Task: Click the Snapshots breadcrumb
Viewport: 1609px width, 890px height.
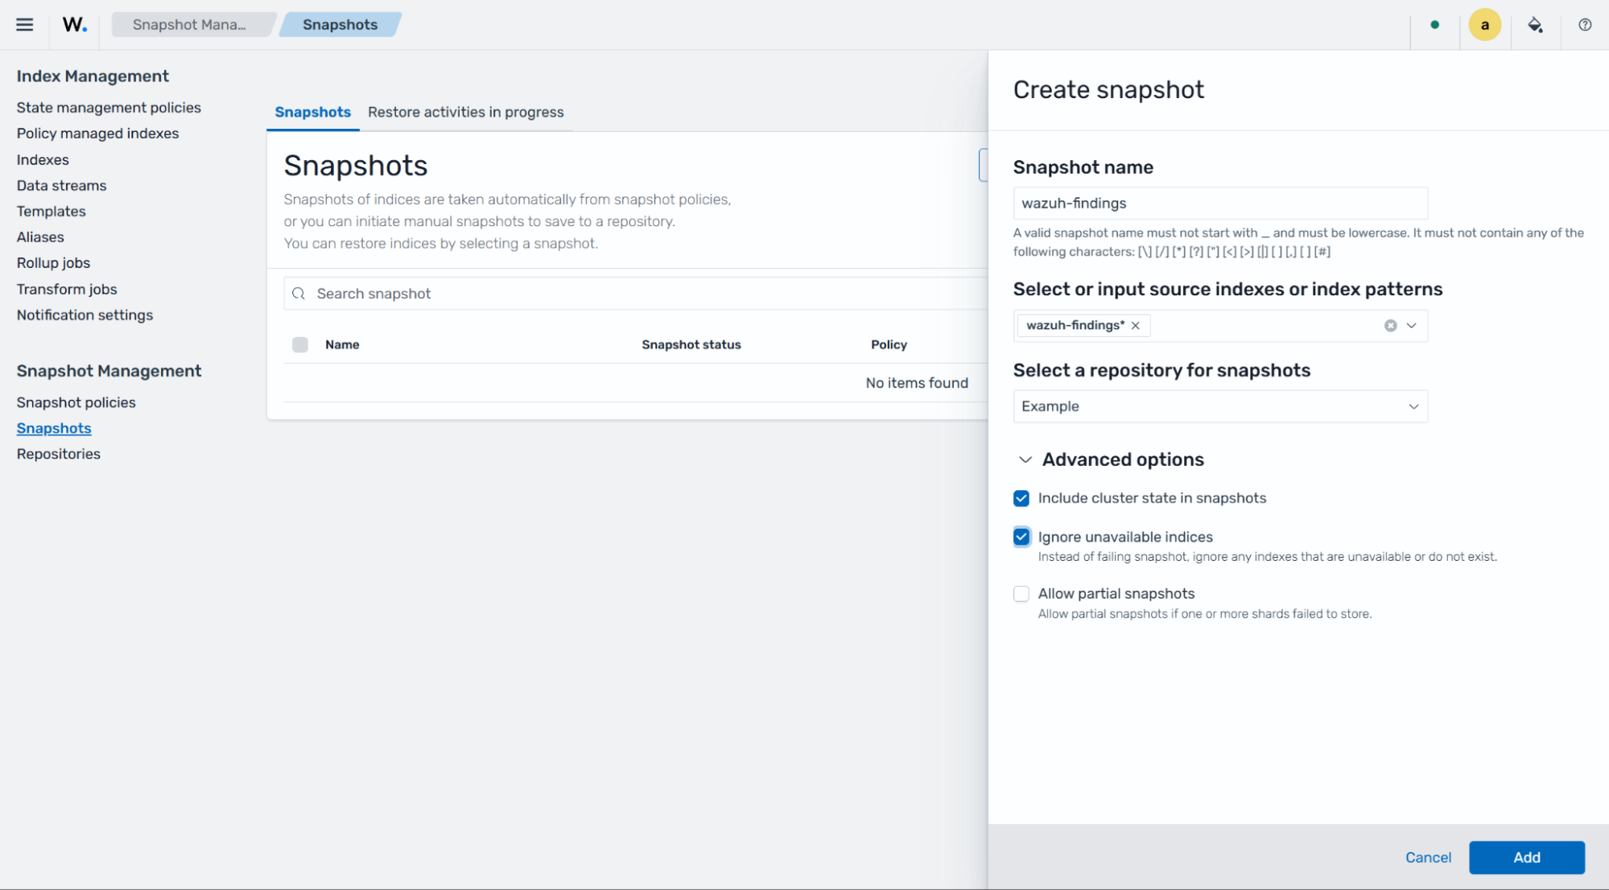Action: [x=340, y=25]
